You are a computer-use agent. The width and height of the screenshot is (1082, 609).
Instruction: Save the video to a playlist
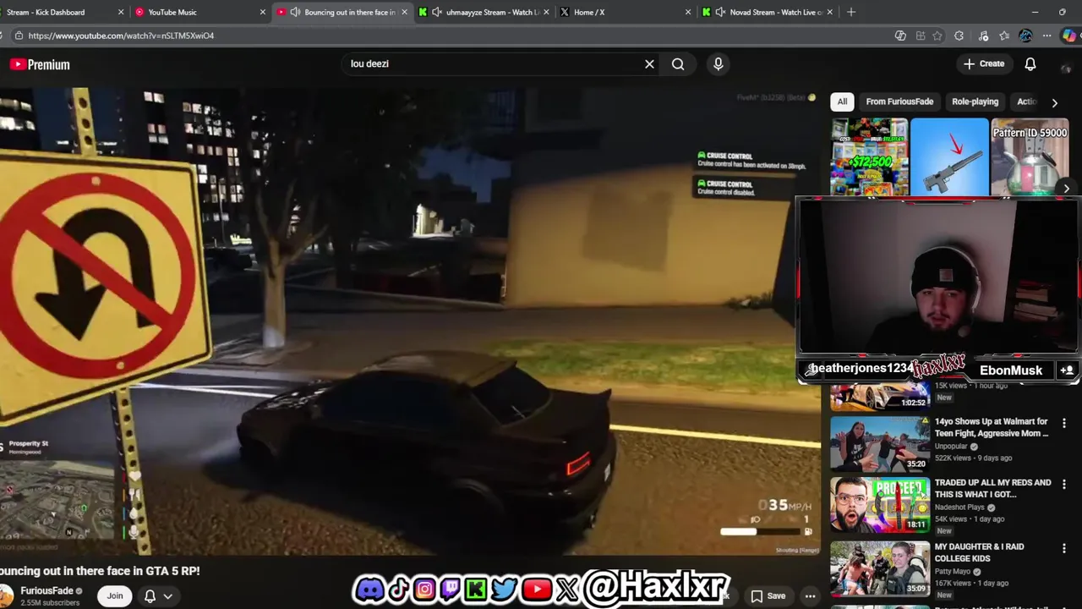point(768,595)
